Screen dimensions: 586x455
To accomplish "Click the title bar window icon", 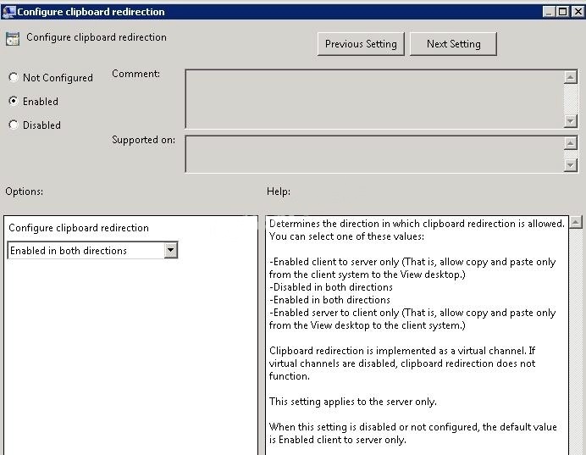I will coord(8,12).
